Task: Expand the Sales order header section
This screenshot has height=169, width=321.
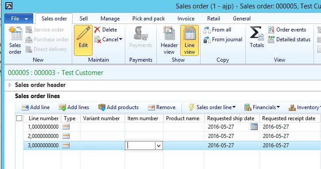Action: [10, 85]
